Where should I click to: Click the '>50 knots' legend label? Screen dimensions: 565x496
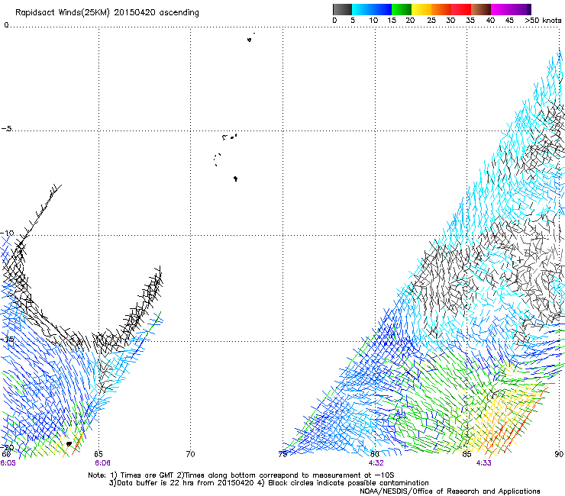(543, 21)
